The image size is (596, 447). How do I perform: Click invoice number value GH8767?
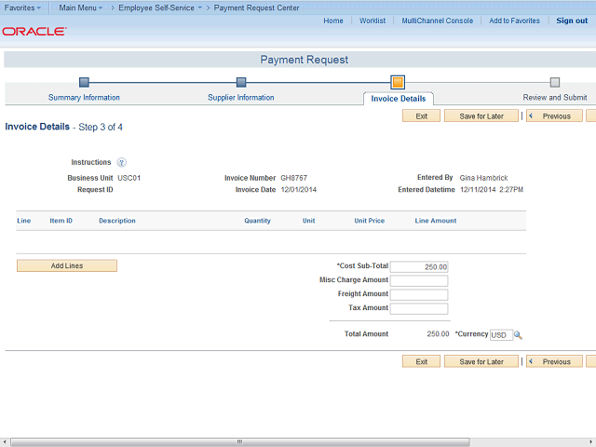point(294,178)
